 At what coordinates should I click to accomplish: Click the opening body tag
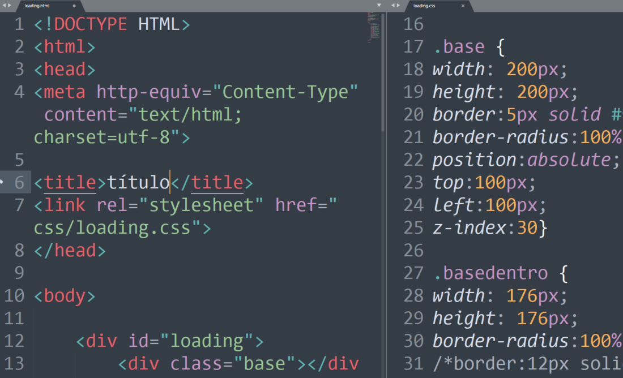pyautogui.click(x=65, y=296)
